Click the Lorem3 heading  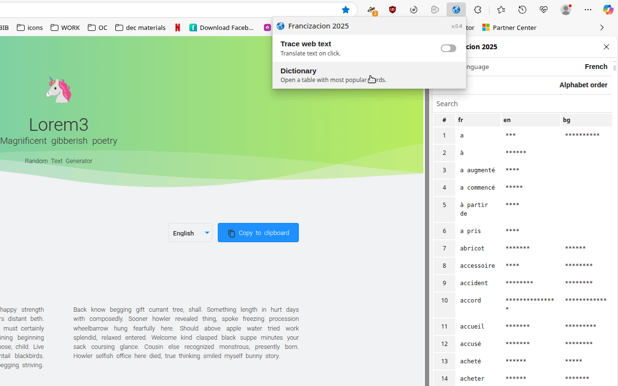coord(58,124)
